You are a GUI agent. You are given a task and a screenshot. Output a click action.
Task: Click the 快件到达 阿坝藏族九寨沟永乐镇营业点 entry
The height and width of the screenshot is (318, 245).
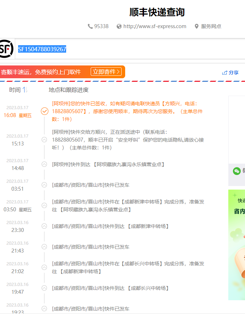pos(108,164)
